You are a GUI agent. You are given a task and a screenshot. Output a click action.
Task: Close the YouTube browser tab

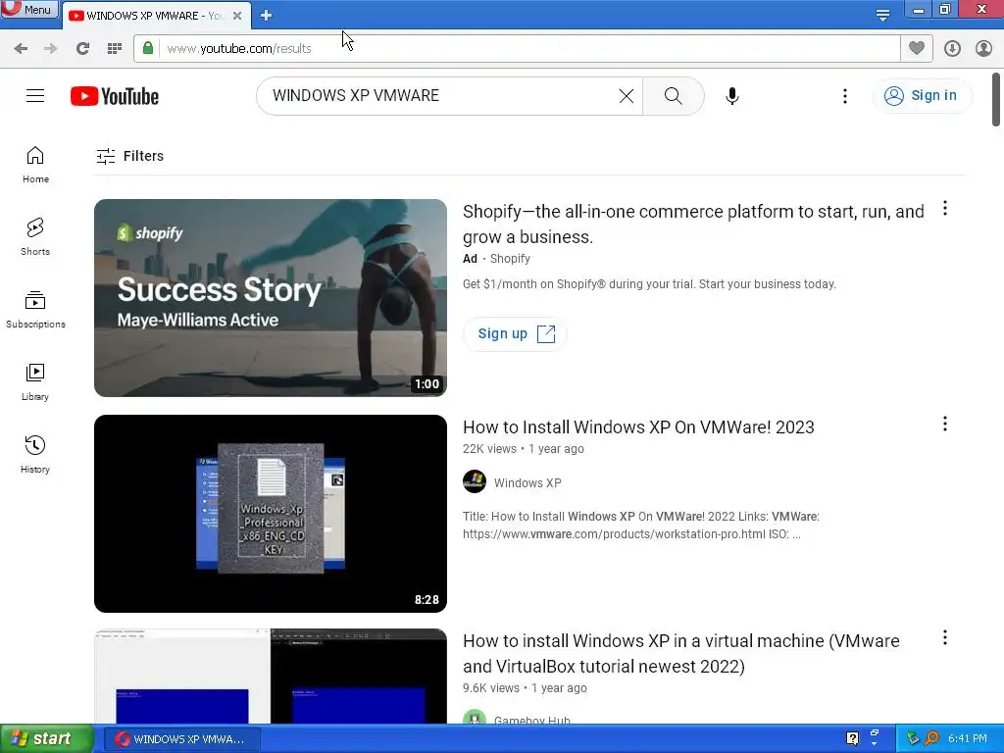point(237,16)
